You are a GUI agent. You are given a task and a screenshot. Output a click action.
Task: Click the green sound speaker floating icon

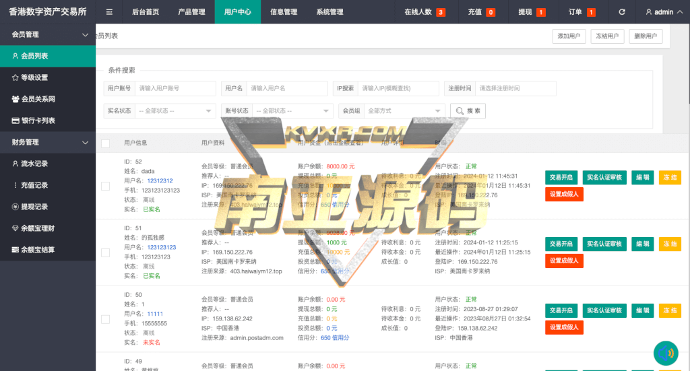(x=666, y=353)
